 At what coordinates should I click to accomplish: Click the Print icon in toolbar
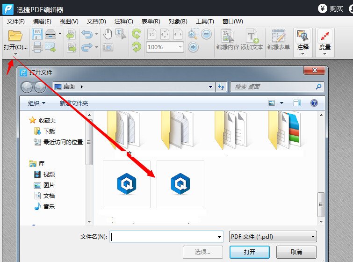pos(37,47)
